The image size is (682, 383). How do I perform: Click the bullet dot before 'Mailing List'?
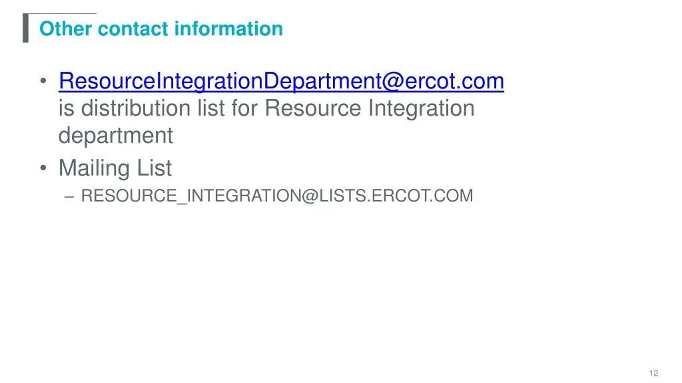tap(43, 169)
